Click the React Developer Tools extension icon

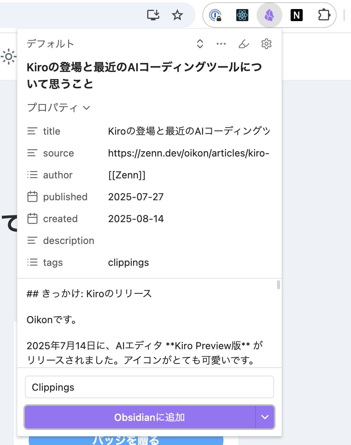point(242,15)
